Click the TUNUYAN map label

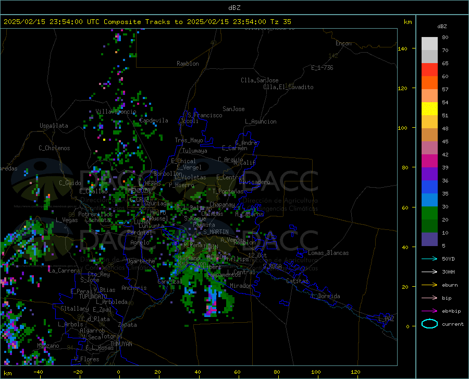point(121,344)
